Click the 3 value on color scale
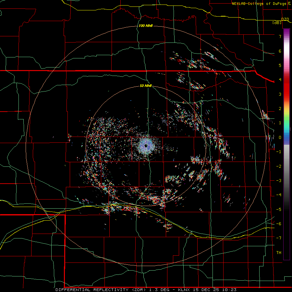Image resolution: width=292 pixels, height=292 pixels. coord(280,94)
